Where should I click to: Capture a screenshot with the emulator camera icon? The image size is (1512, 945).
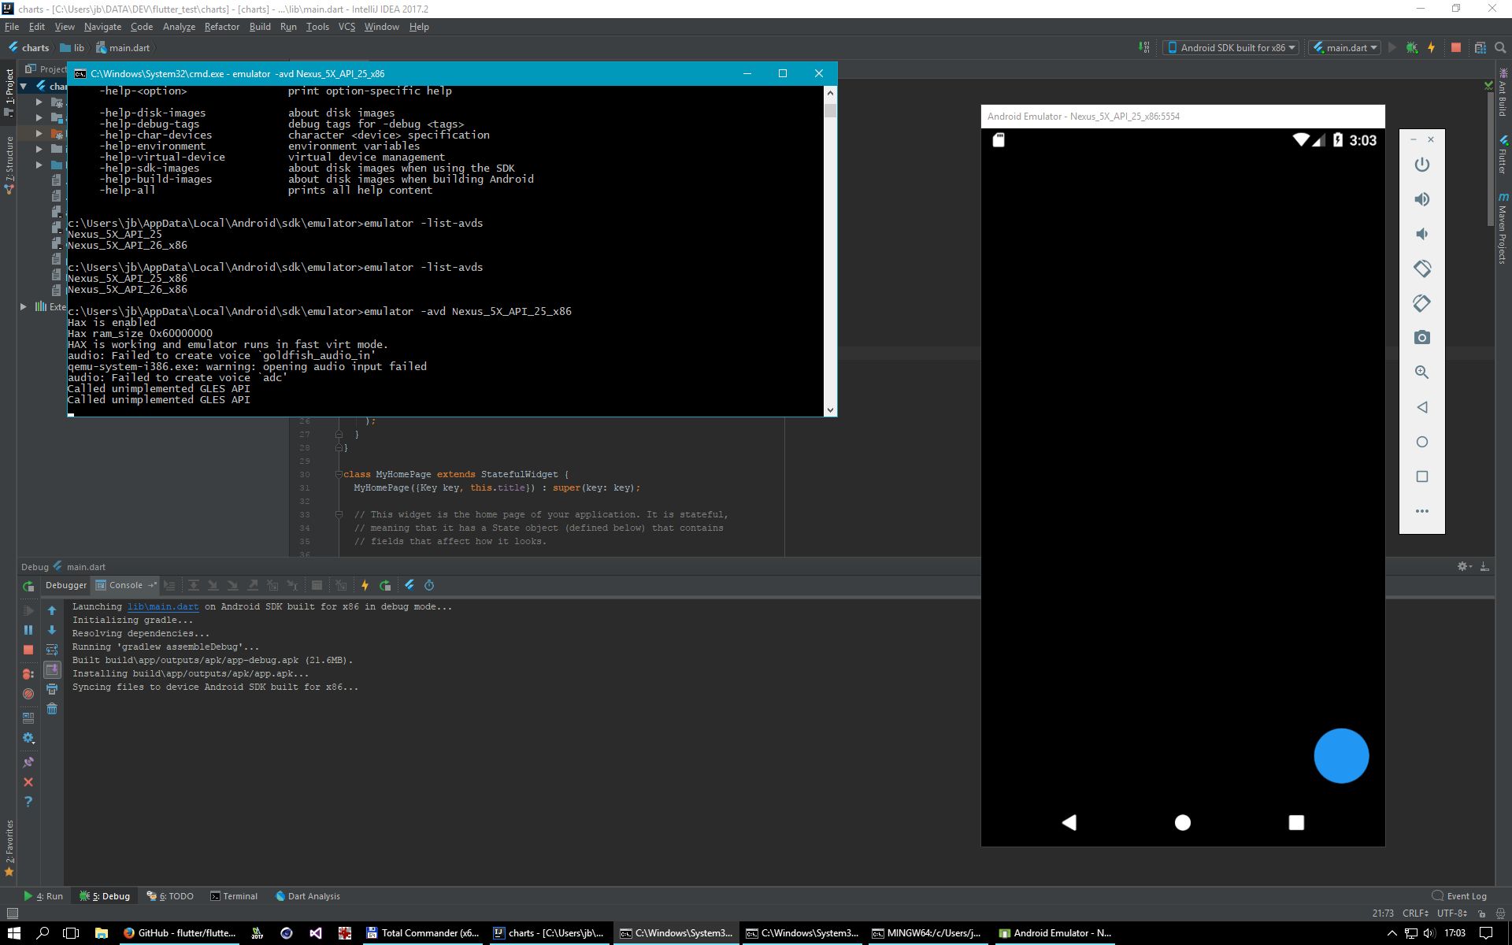1422,337
